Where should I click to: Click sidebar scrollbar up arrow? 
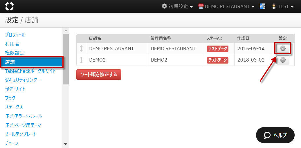click(x=66, y=30)
